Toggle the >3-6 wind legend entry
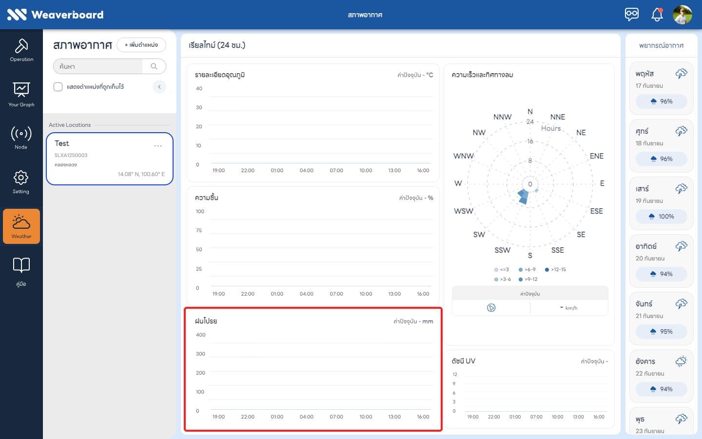The width and height of the screenshot is (702, 439). [503, 279]
